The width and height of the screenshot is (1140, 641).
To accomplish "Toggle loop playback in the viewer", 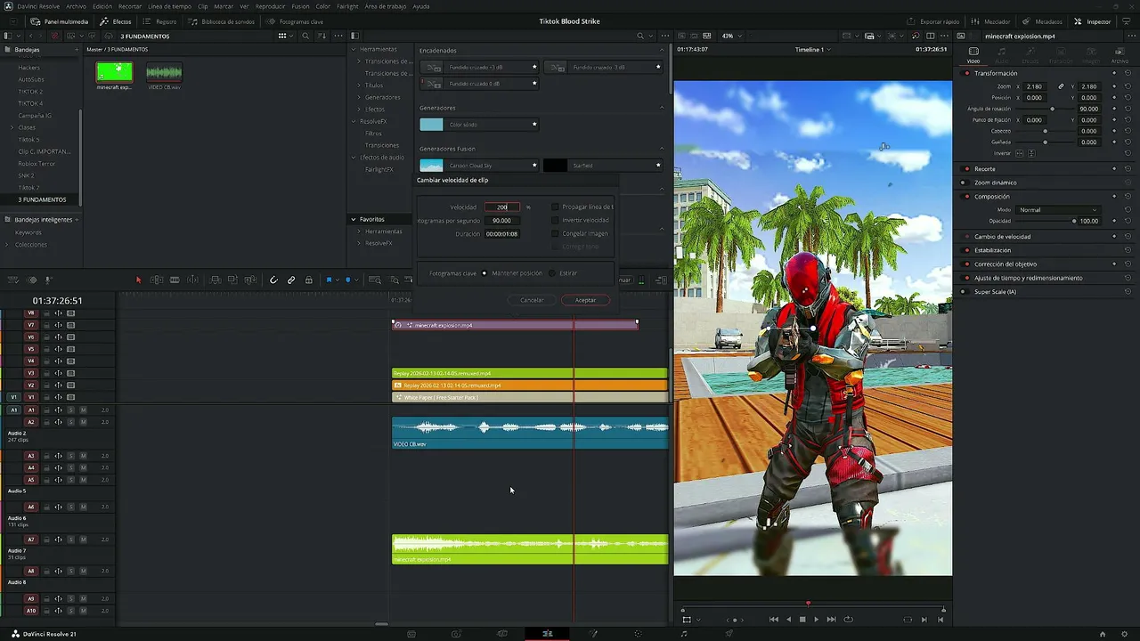I will point(848,620).
